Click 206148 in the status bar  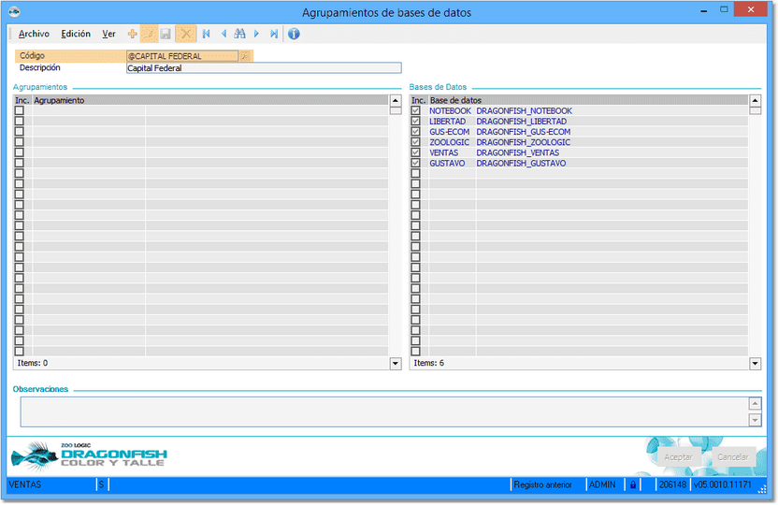pos(672,484)
